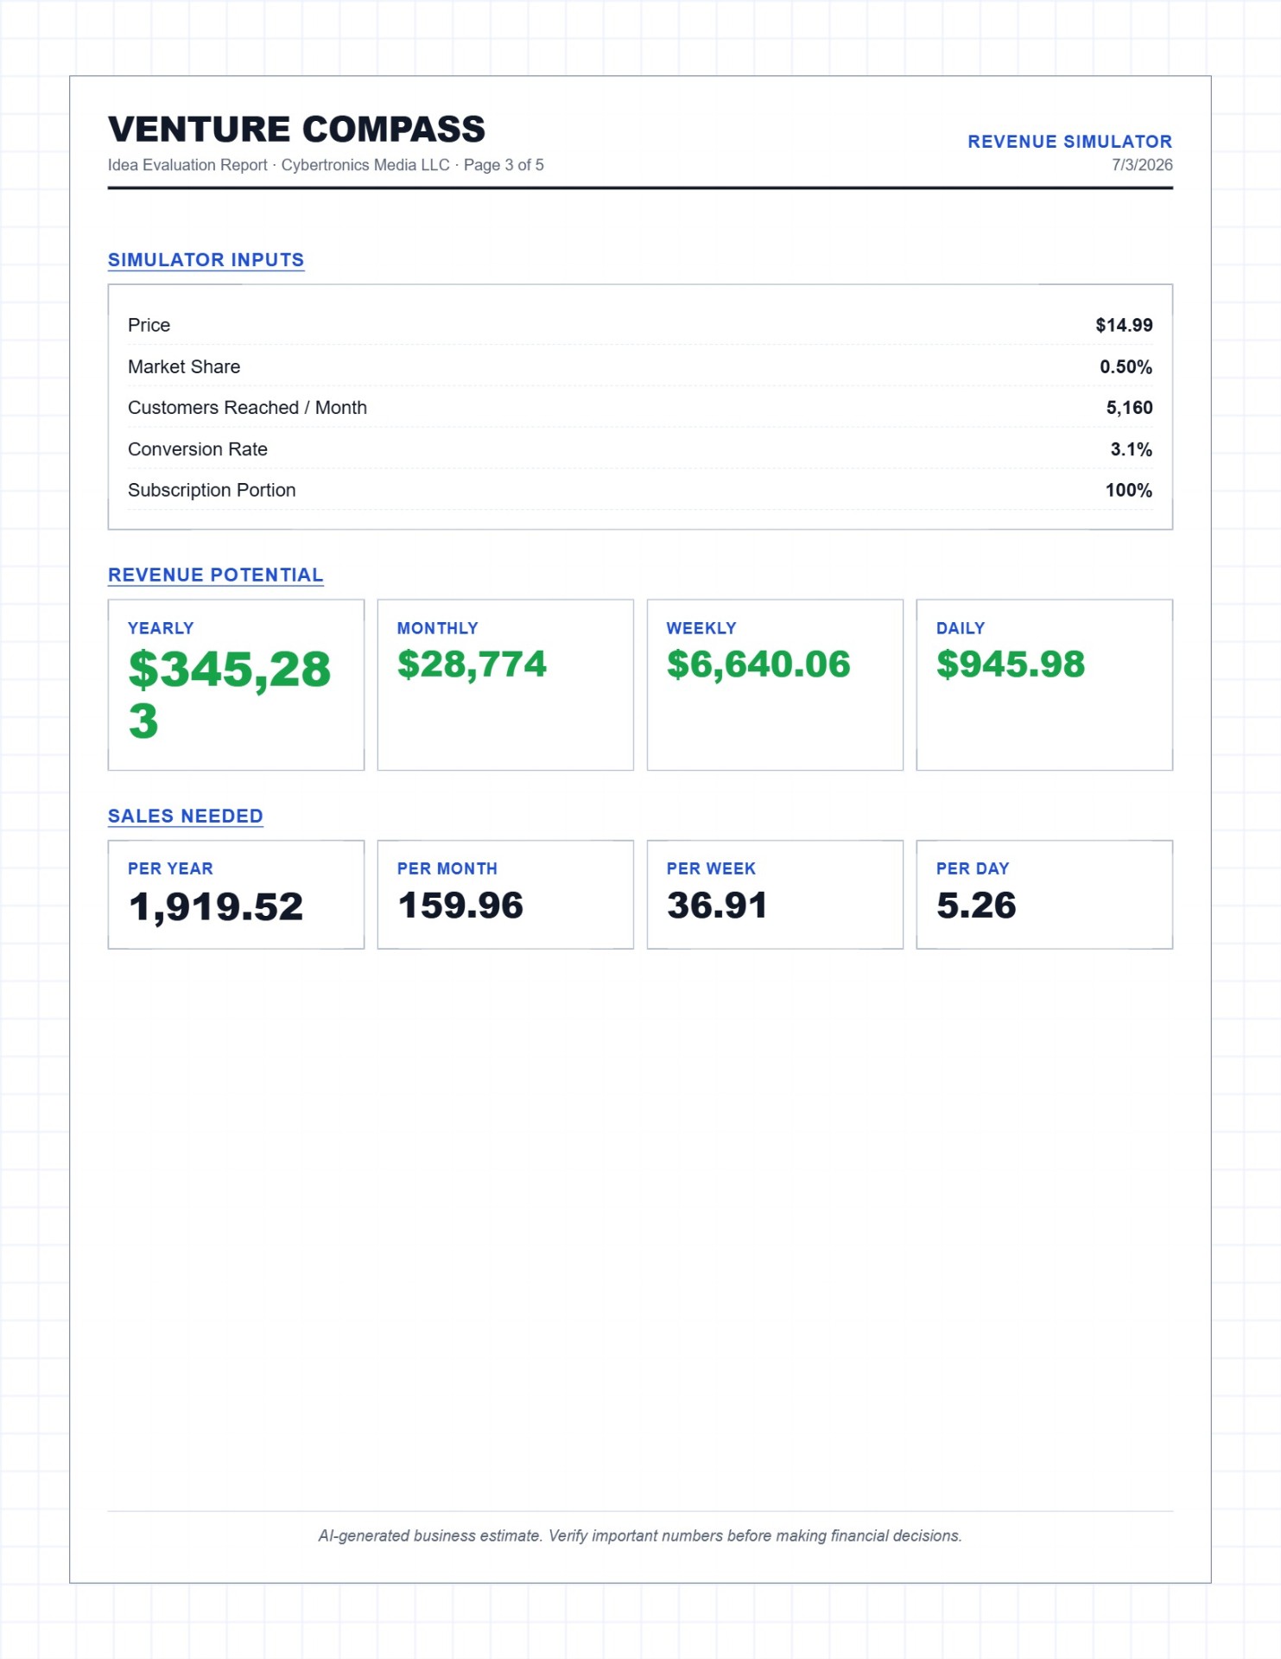Click the Price row label
The height and width of the screenshot is (1659, 1281).
149,326
